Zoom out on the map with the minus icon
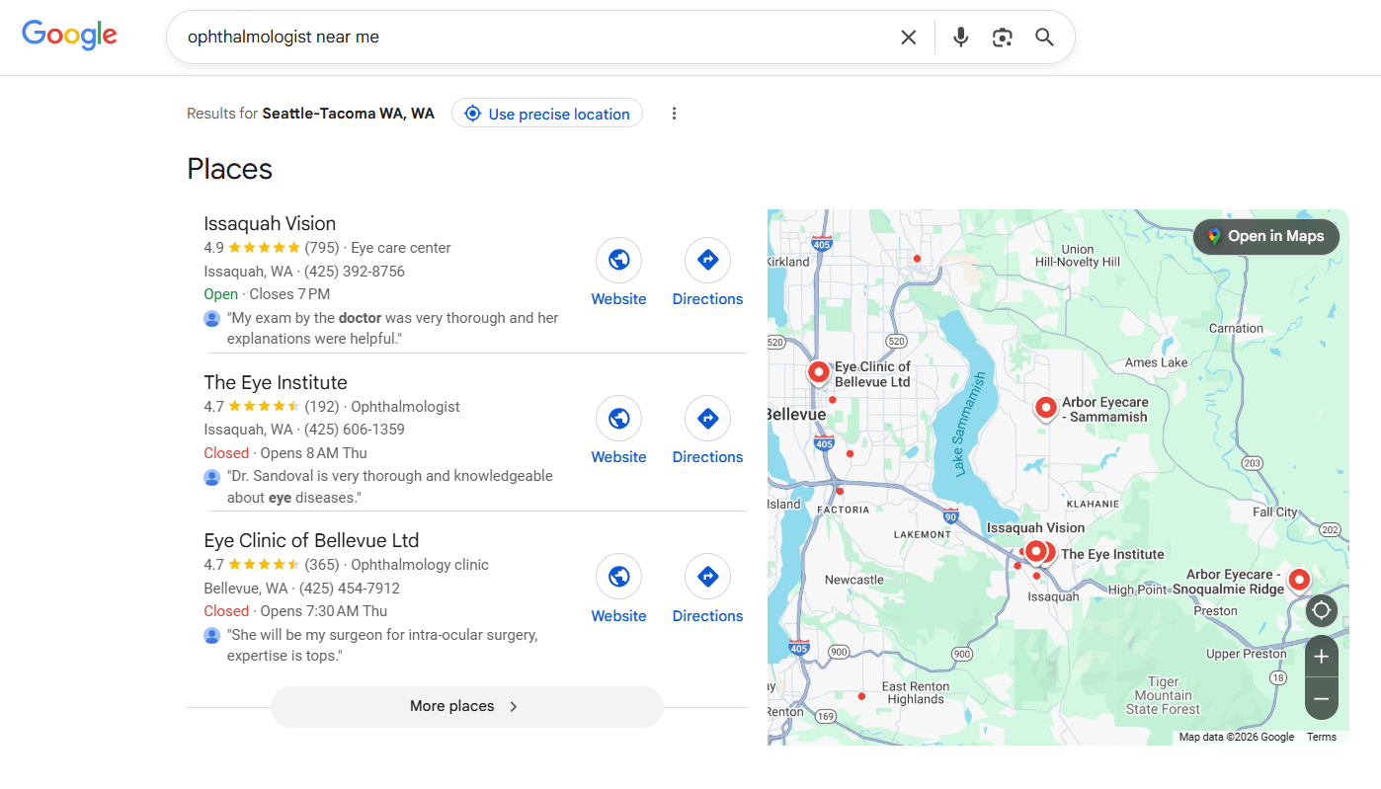 tap(1321, 699)
